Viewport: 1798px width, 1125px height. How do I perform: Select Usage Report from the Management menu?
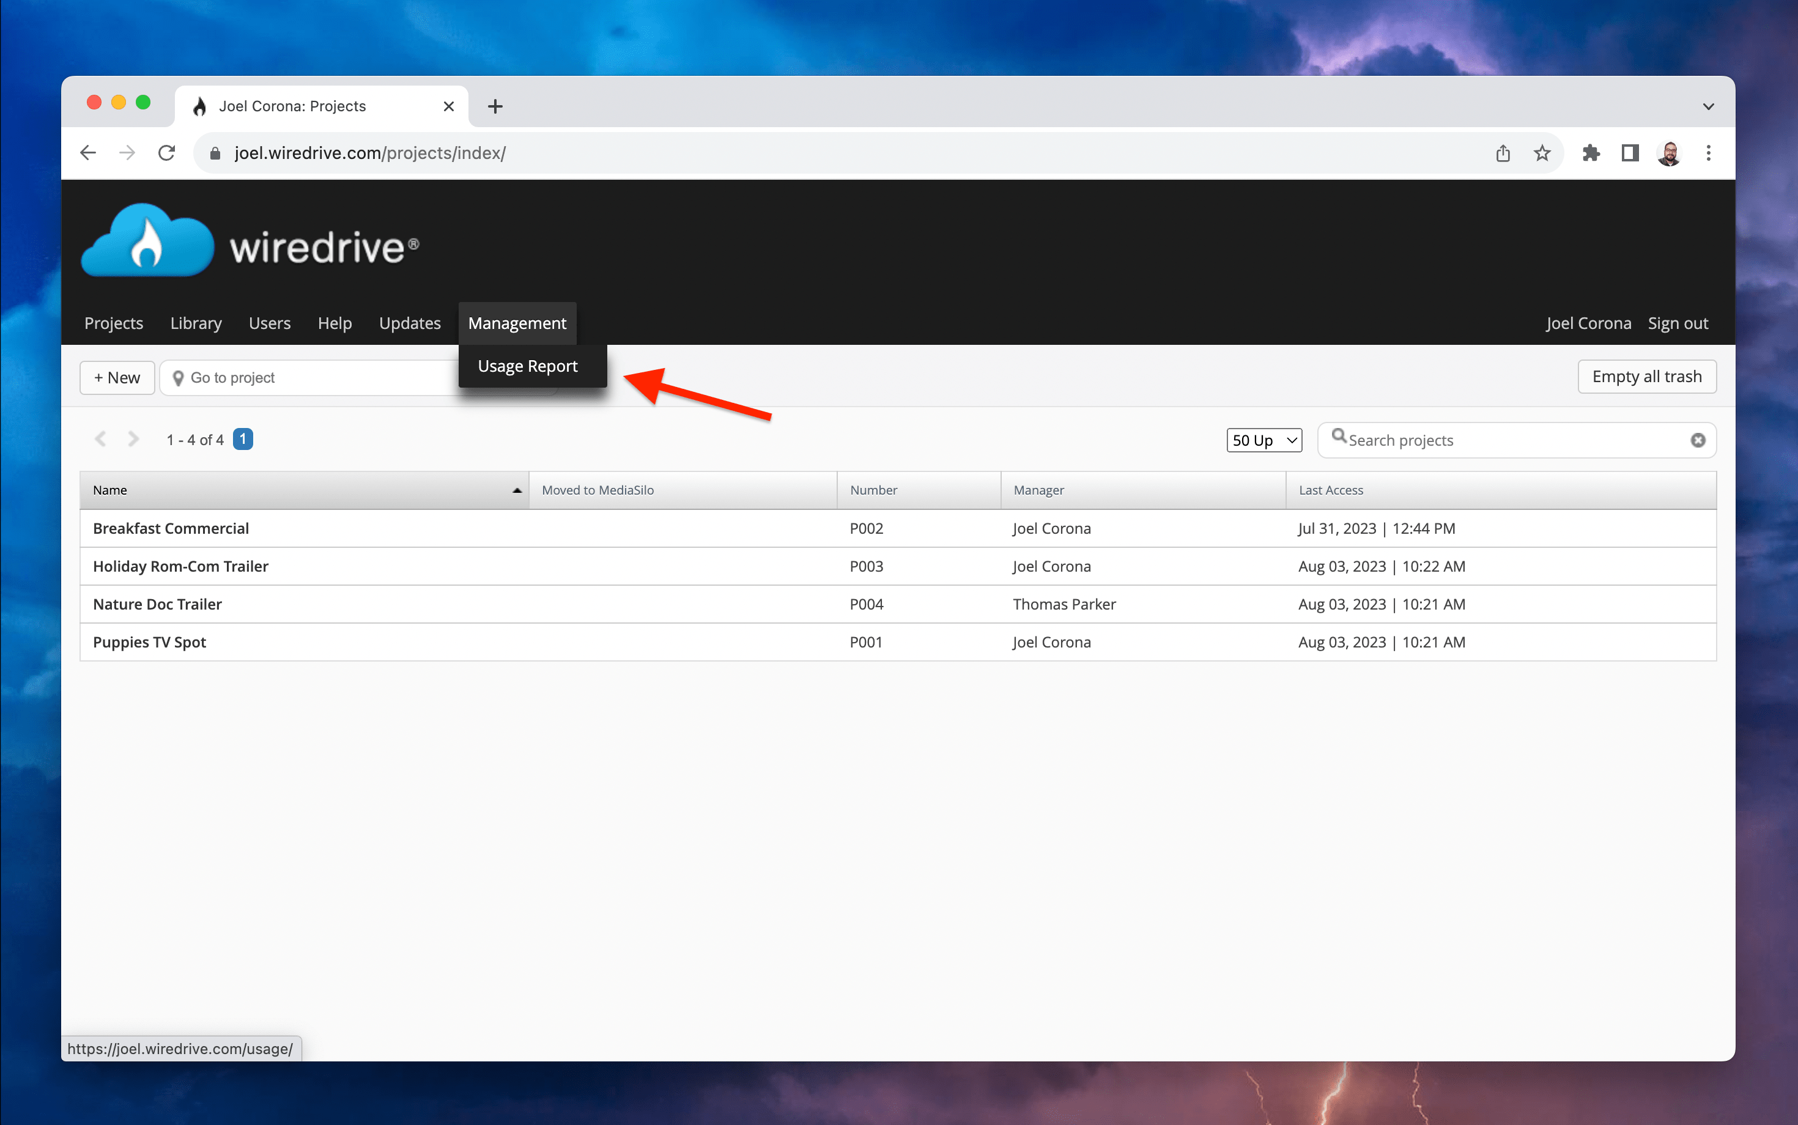tap(528, 366)
